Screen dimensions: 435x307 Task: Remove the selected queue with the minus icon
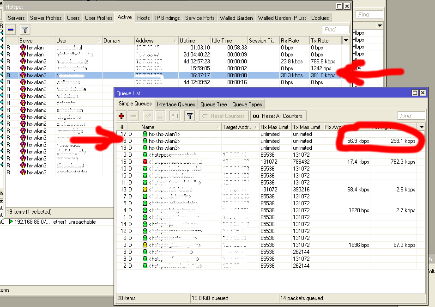click(133, 116)
